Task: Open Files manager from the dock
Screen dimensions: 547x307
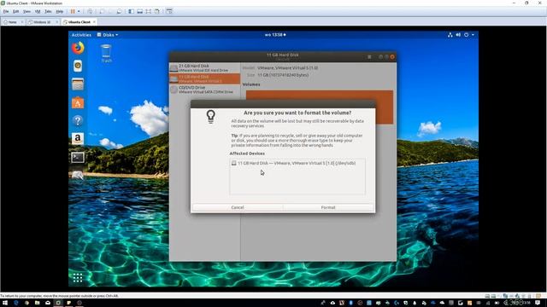Action: pos(78,84)
